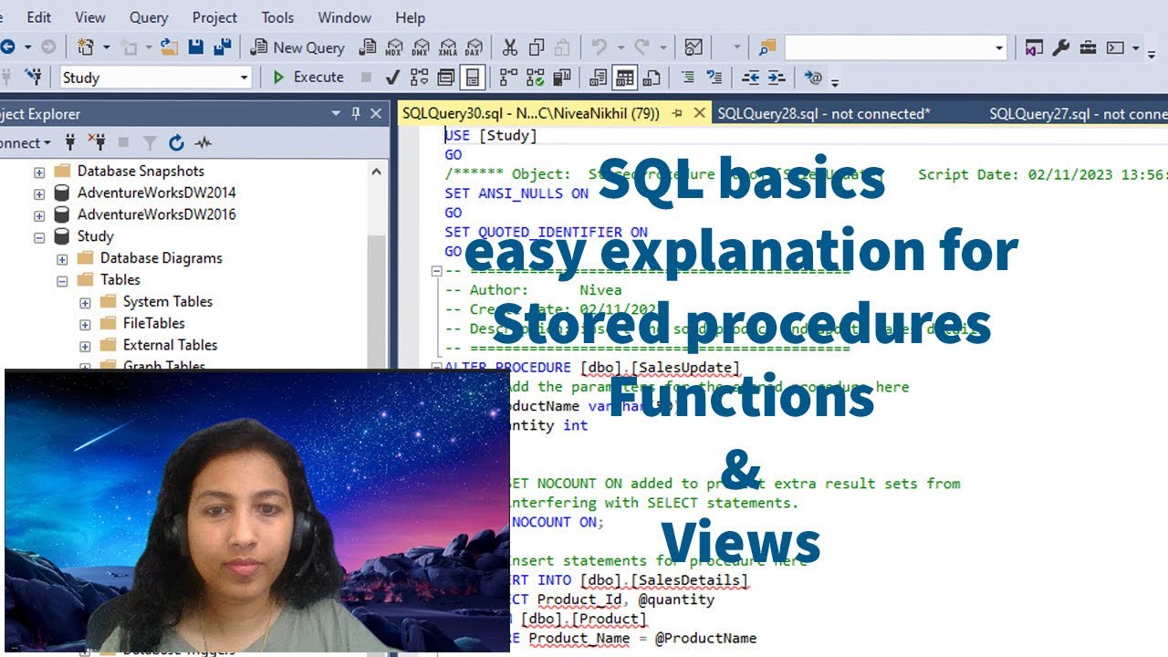The image size is (1168, 657).
Task: Click the MDX query icon
Action: [394, 47]
